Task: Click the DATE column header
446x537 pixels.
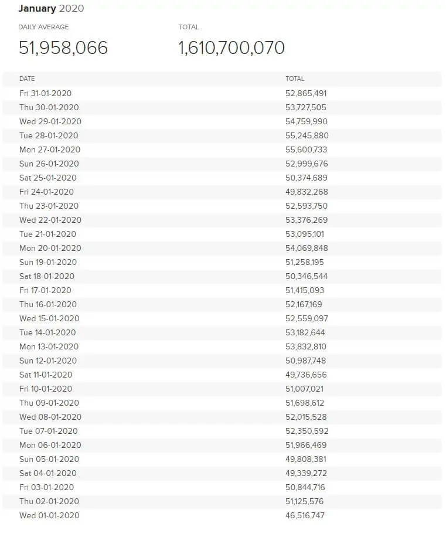Action: 27,79
